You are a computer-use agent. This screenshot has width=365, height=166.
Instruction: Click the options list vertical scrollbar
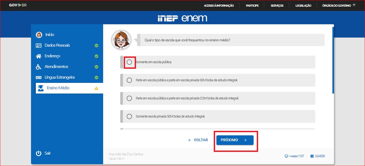[333, 61]
